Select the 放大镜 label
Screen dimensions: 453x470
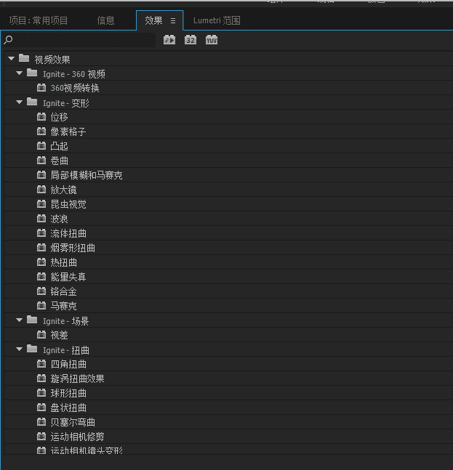pyautogui.click(x=63, y=190)
